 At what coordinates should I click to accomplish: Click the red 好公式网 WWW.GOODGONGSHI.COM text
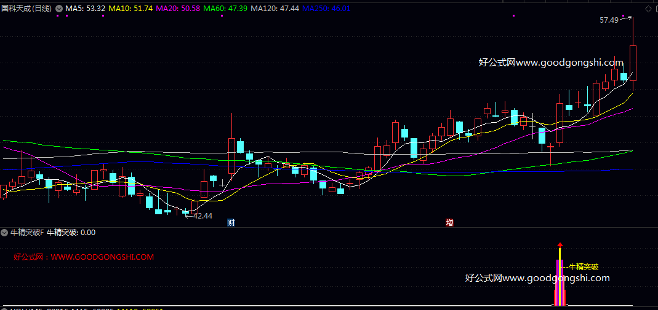tap(84, 257)
